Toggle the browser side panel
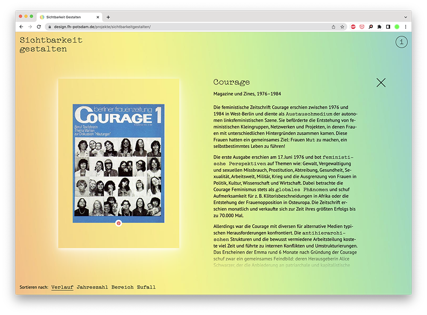427x315 pixels. pyautogui.click(x=388, y=27)
